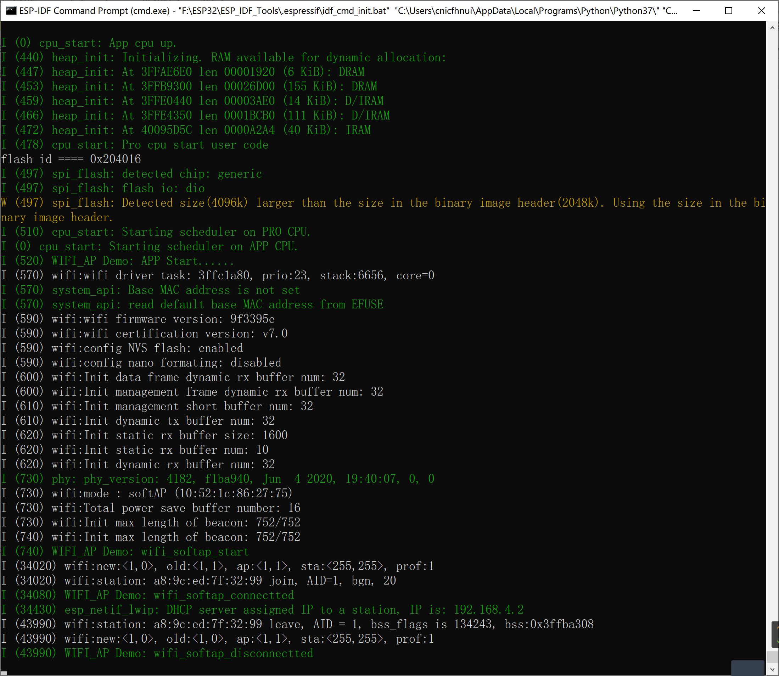Minimize the ESP-IDF Command Prompt window
This screenshot has width=779, height=676.
[696, 11]
